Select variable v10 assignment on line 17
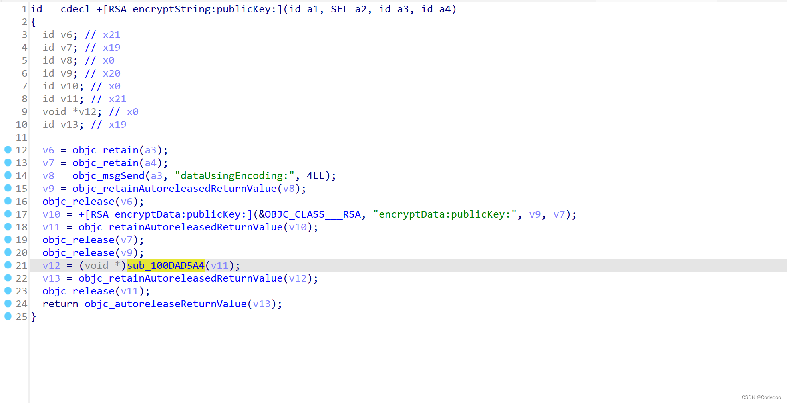The image size is (787, 403). 51,214
